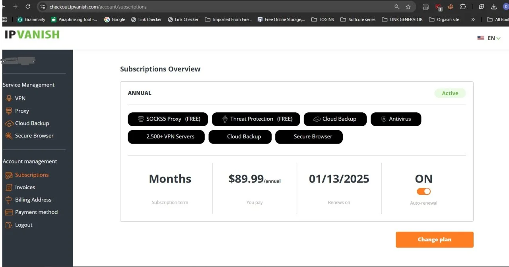The height and width of the screenshot is (267, 509).
Task: Click the Billing Address signpost icon
Action: coord(9,200)
